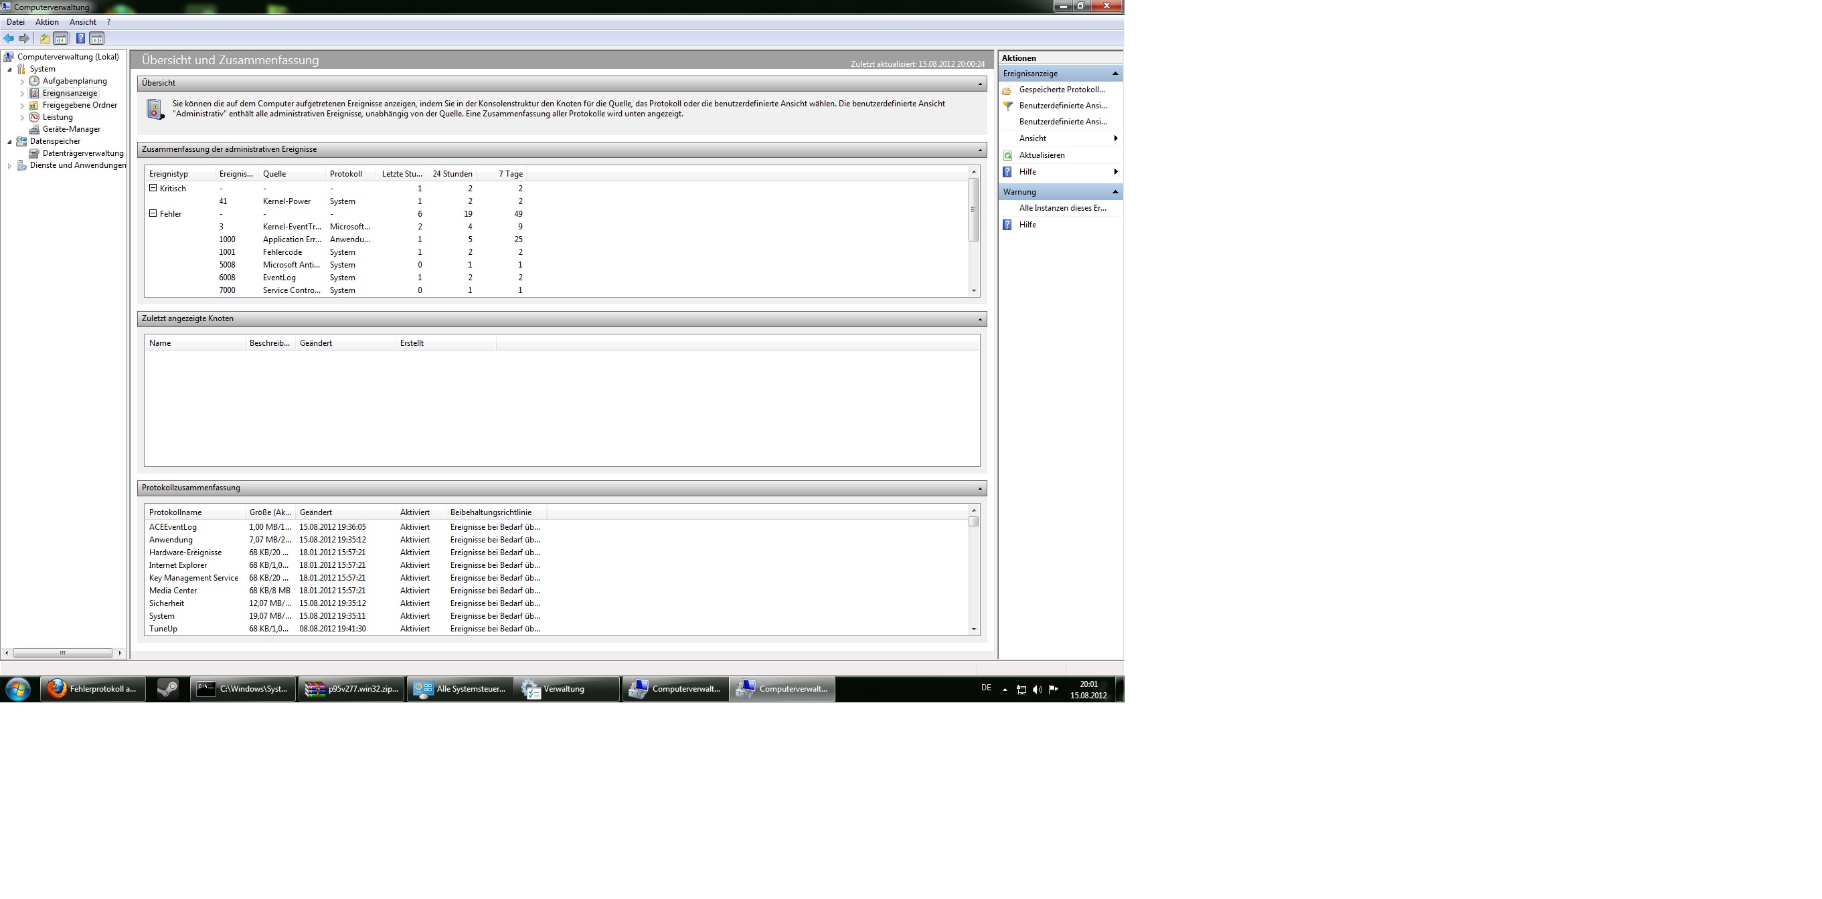This screenshot has width=1822, height=899.
Task: Open Geräte-Manager in the console tree
Action: pos(71,129)
